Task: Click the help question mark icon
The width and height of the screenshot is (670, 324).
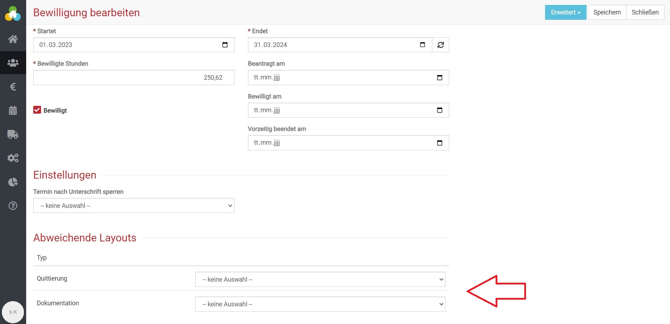Action: (13, 206)
